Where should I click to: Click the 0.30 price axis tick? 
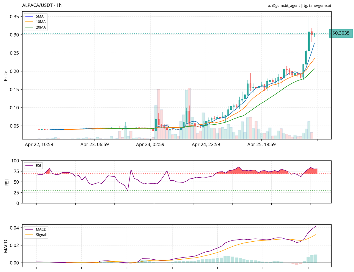[14, 35]
